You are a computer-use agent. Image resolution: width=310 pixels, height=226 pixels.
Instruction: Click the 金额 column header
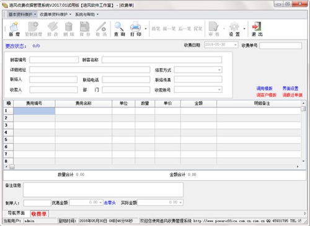[198, 103]
